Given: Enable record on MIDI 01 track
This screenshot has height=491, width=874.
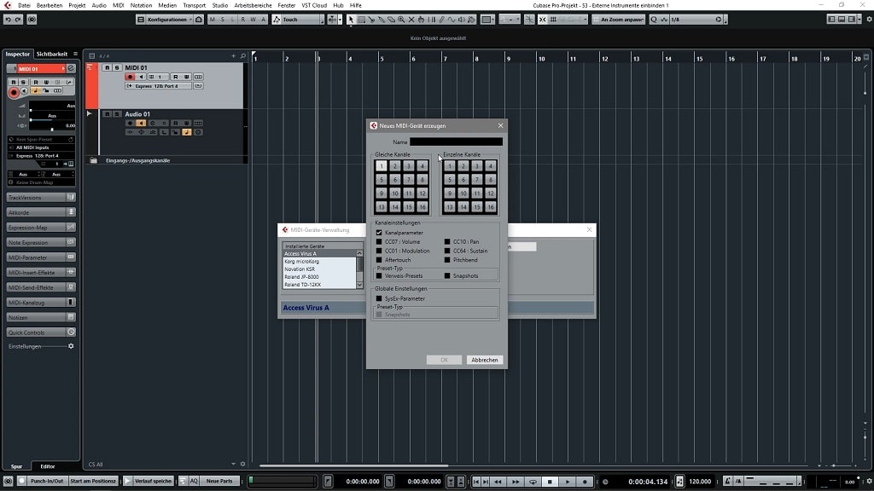Looking at the screenshot, I should tap(130, 77).
